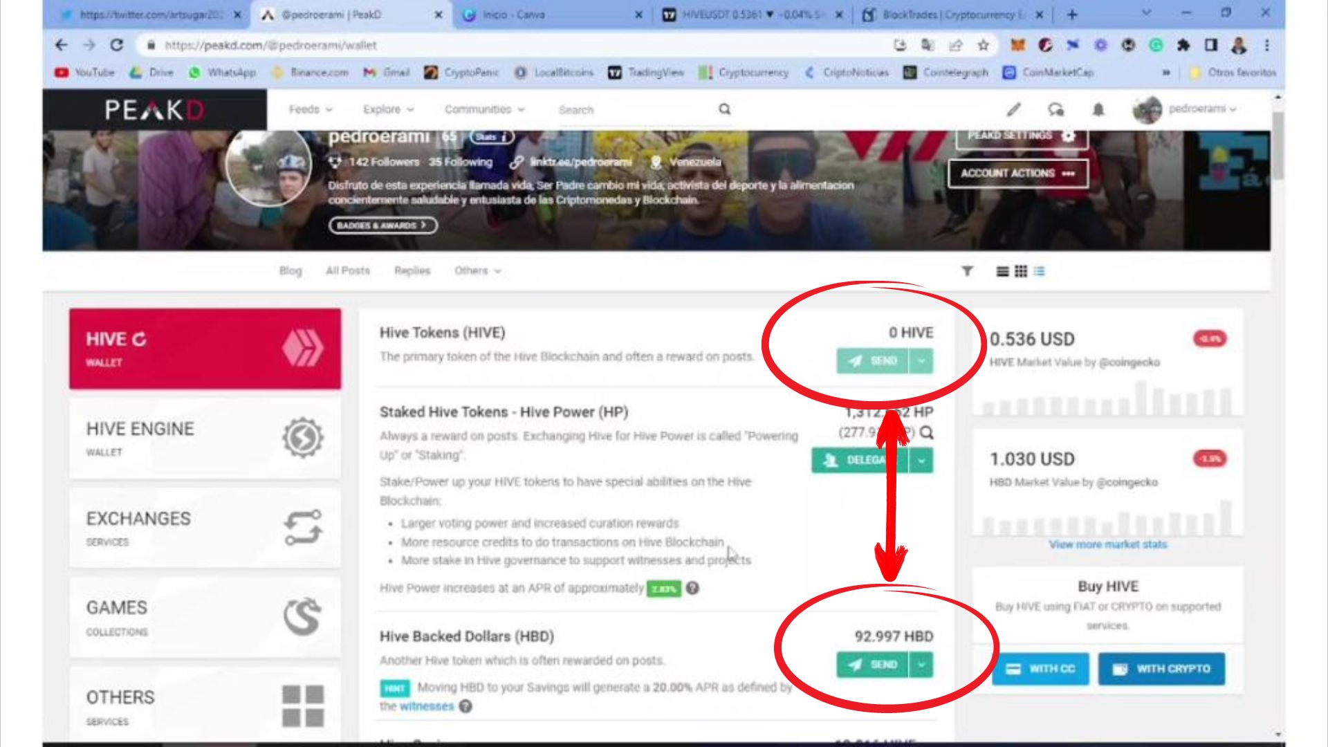Viewport: 1328px width, 747px height.
Task: Bookmark this page with star icon
Action: pyautogui.click(x=983, y=45)
